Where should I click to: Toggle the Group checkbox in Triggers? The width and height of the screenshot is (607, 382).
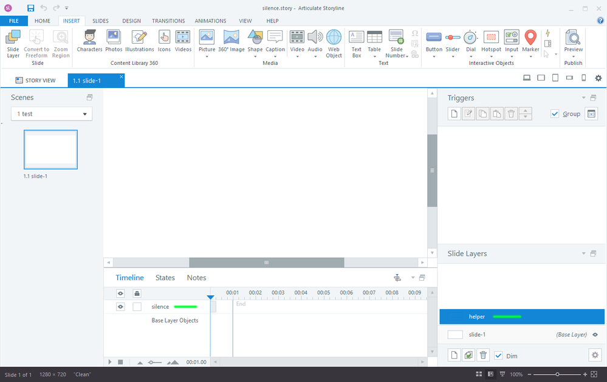click(x=554, y=113)
